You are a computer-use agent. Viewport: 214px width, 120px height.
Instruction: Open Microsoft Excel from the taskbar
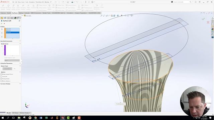(46, 118)
